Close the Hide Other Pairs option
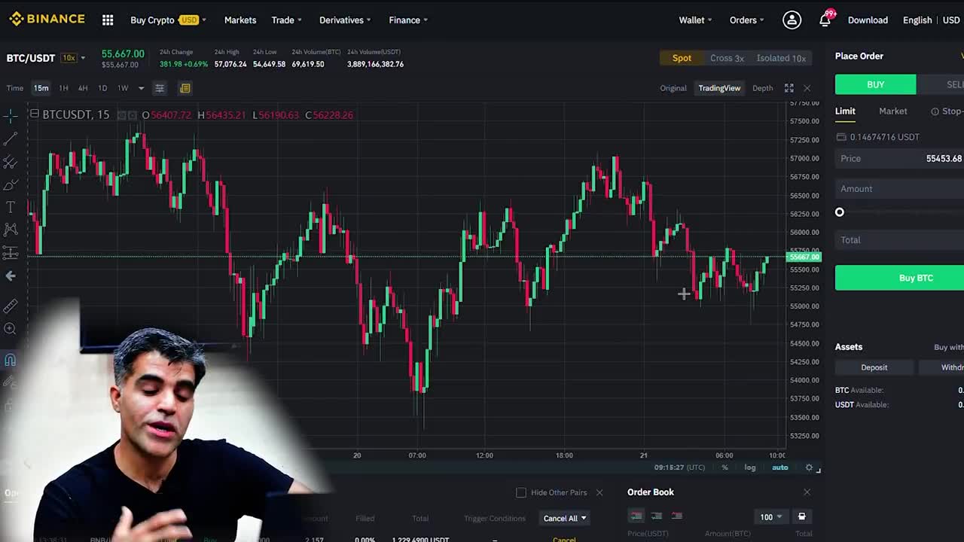Image resolution: width=964 pixels, height=542 pixels. (599, 492)
